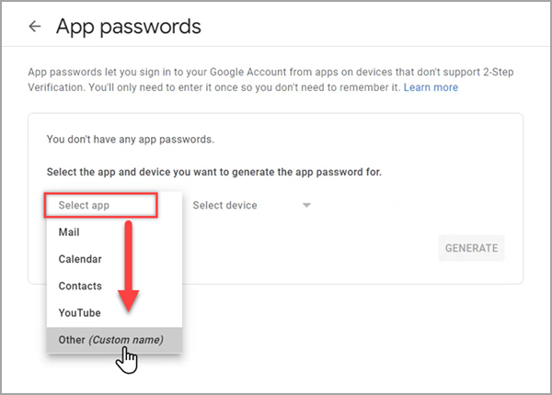The height and width of the screenshot is (395, 552).
Task: Click the App passwords page heading
Action: (129, 27)
